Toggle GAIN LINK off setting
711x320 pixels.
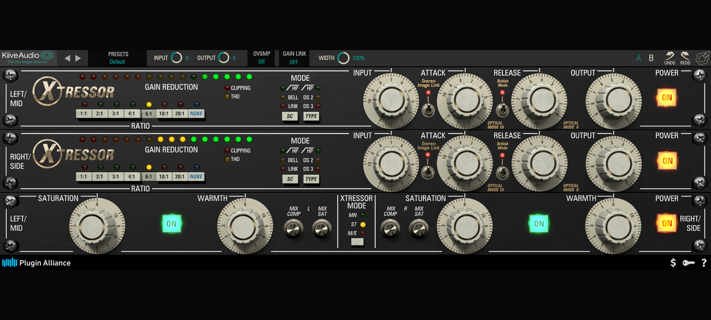click(294, 58)
